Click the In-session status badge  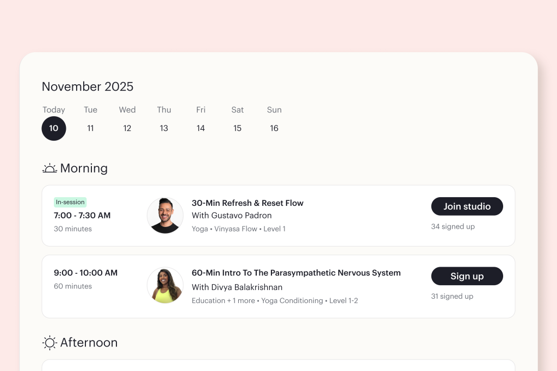70,202
